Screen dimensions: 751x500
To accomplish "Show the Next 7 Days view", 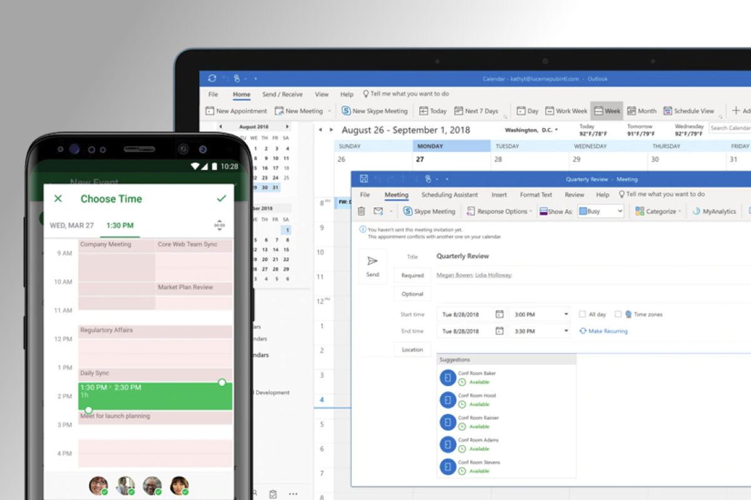I will [476, 111].
